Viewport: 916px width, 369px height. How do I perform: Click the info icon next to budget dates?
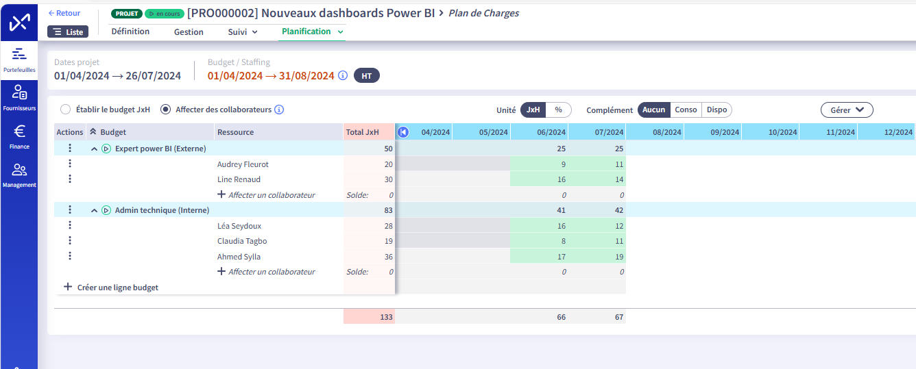[343, 76]
